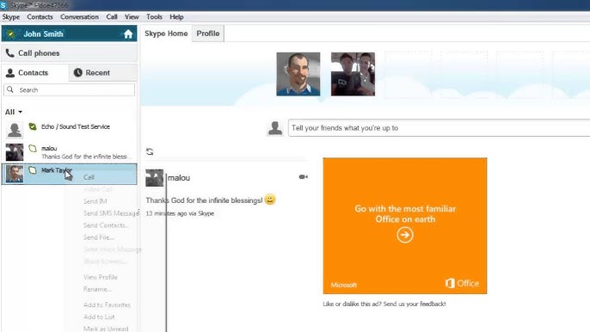Select the malou contact
Viewport: 590px width, 332px height.
[x=70, y=152]
